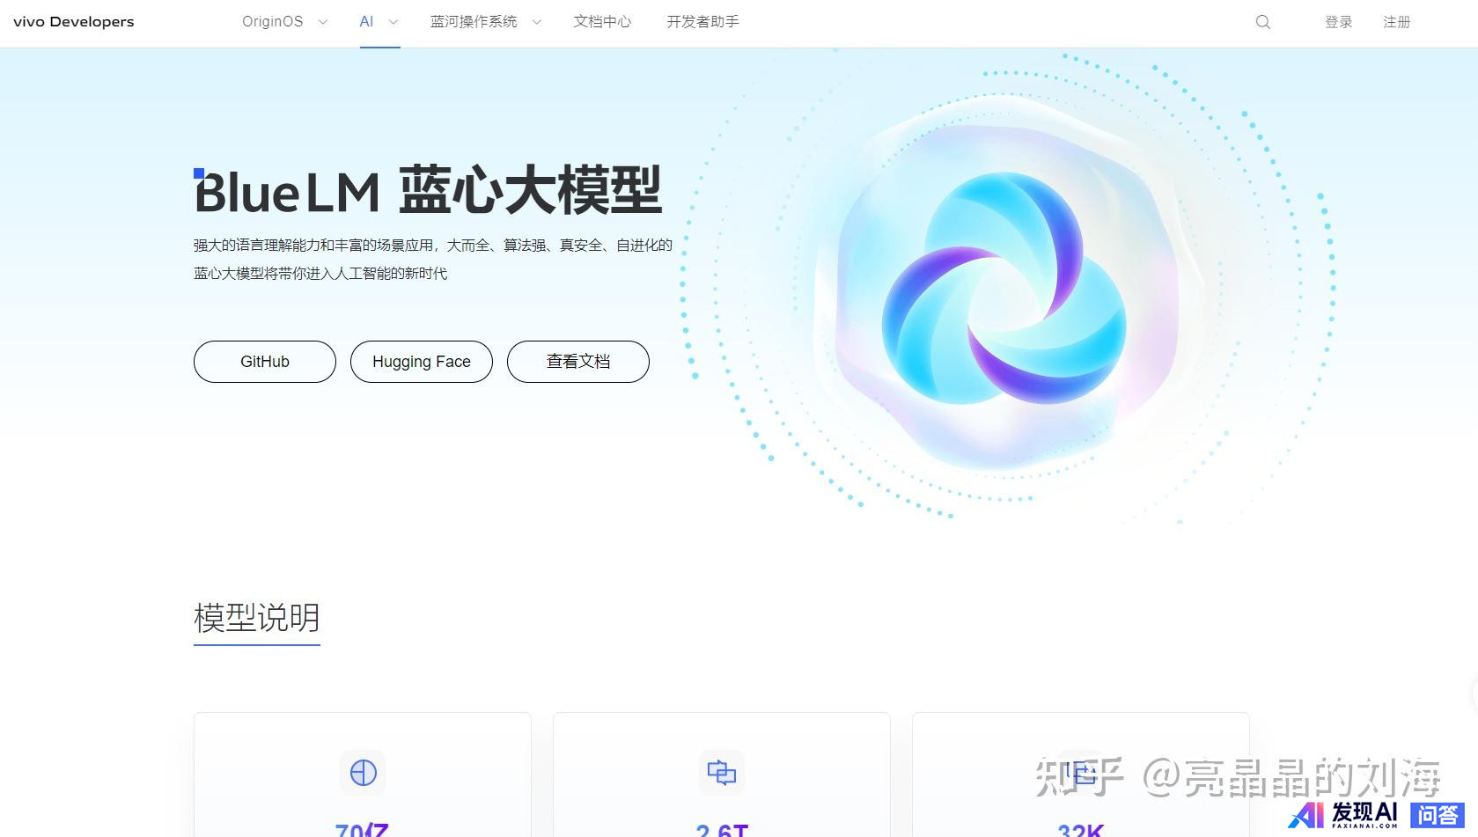The image size is (1478, 837).
Task: Click the overlapping squares icon above 2.6T
Action: pos(721,773)
